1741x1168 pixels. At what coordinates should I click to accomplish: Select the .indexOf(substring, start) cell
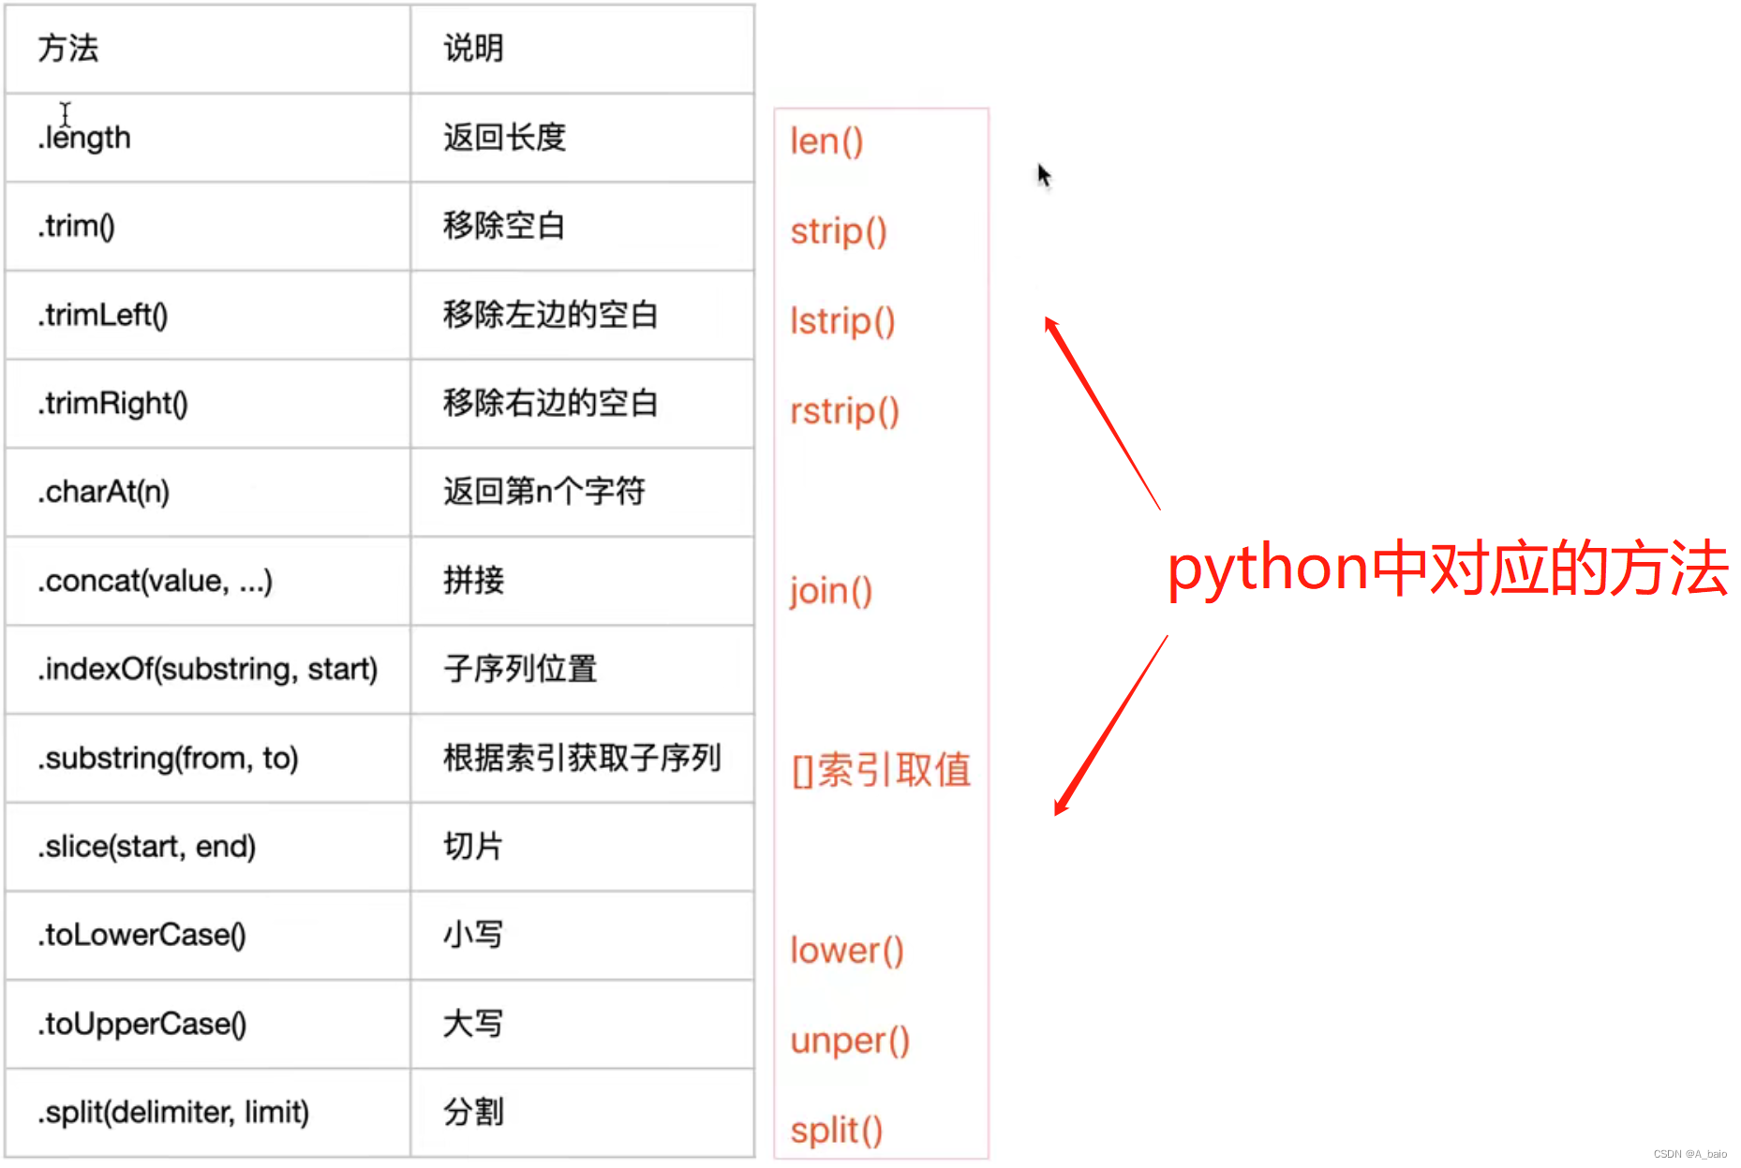coord(207,670)
